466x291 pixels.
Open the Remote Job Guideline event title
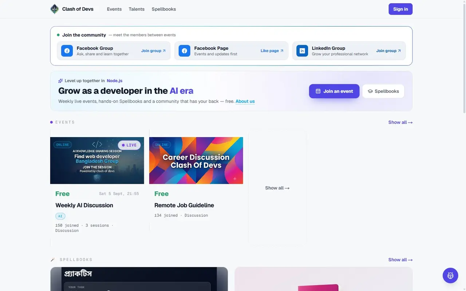click(184, 205)
